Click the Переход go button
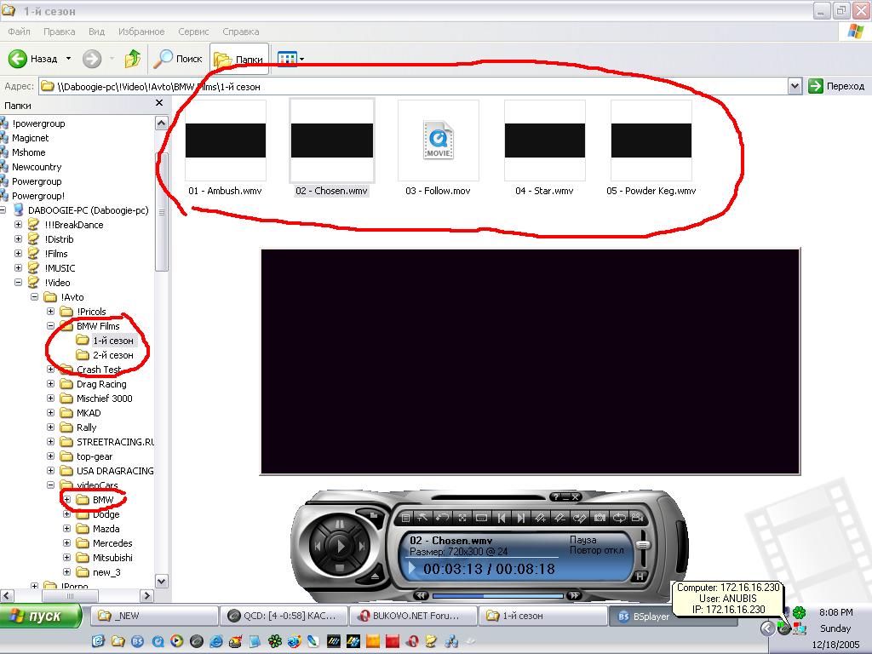 click(x=836, y=86)
